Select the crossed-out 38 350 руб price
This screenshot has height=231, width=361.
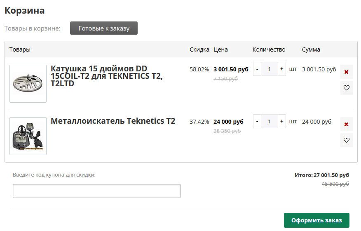click(227, 131)
